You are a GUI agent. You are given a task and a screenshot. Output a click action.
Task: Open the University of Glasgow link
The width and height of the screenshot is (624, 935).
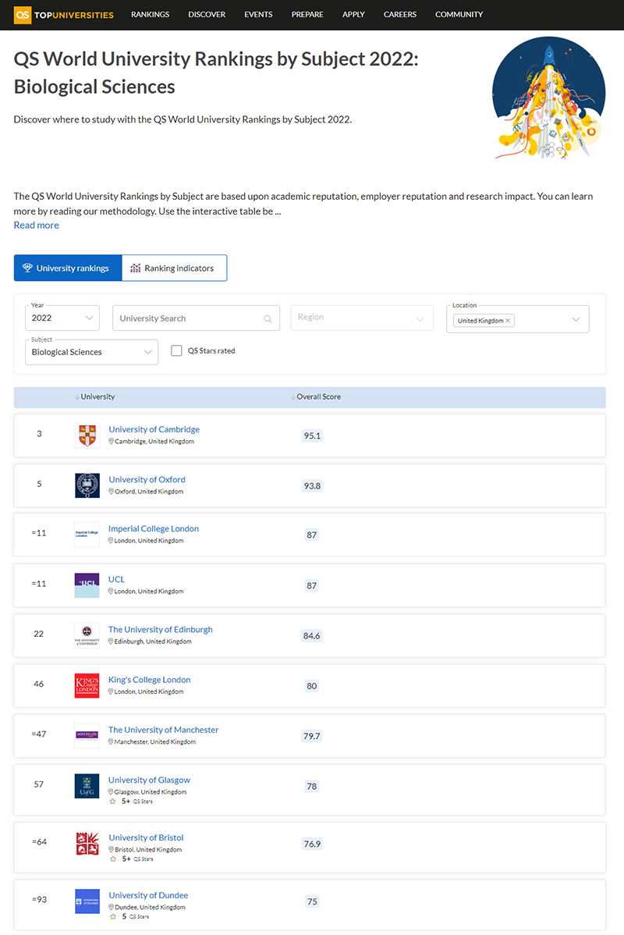pos(149,780)
